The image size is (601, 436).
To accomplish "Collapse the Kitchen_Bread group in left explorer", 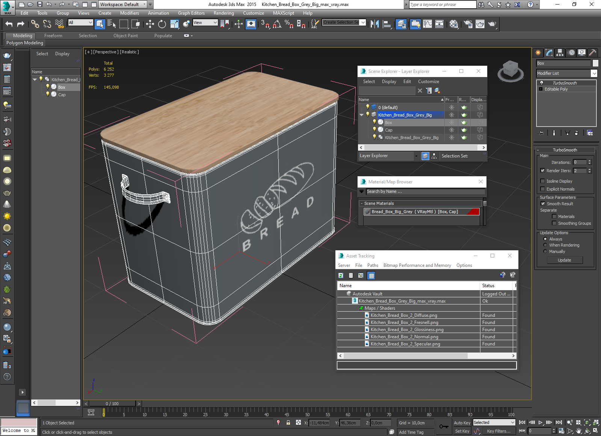I will pos(35,79).
